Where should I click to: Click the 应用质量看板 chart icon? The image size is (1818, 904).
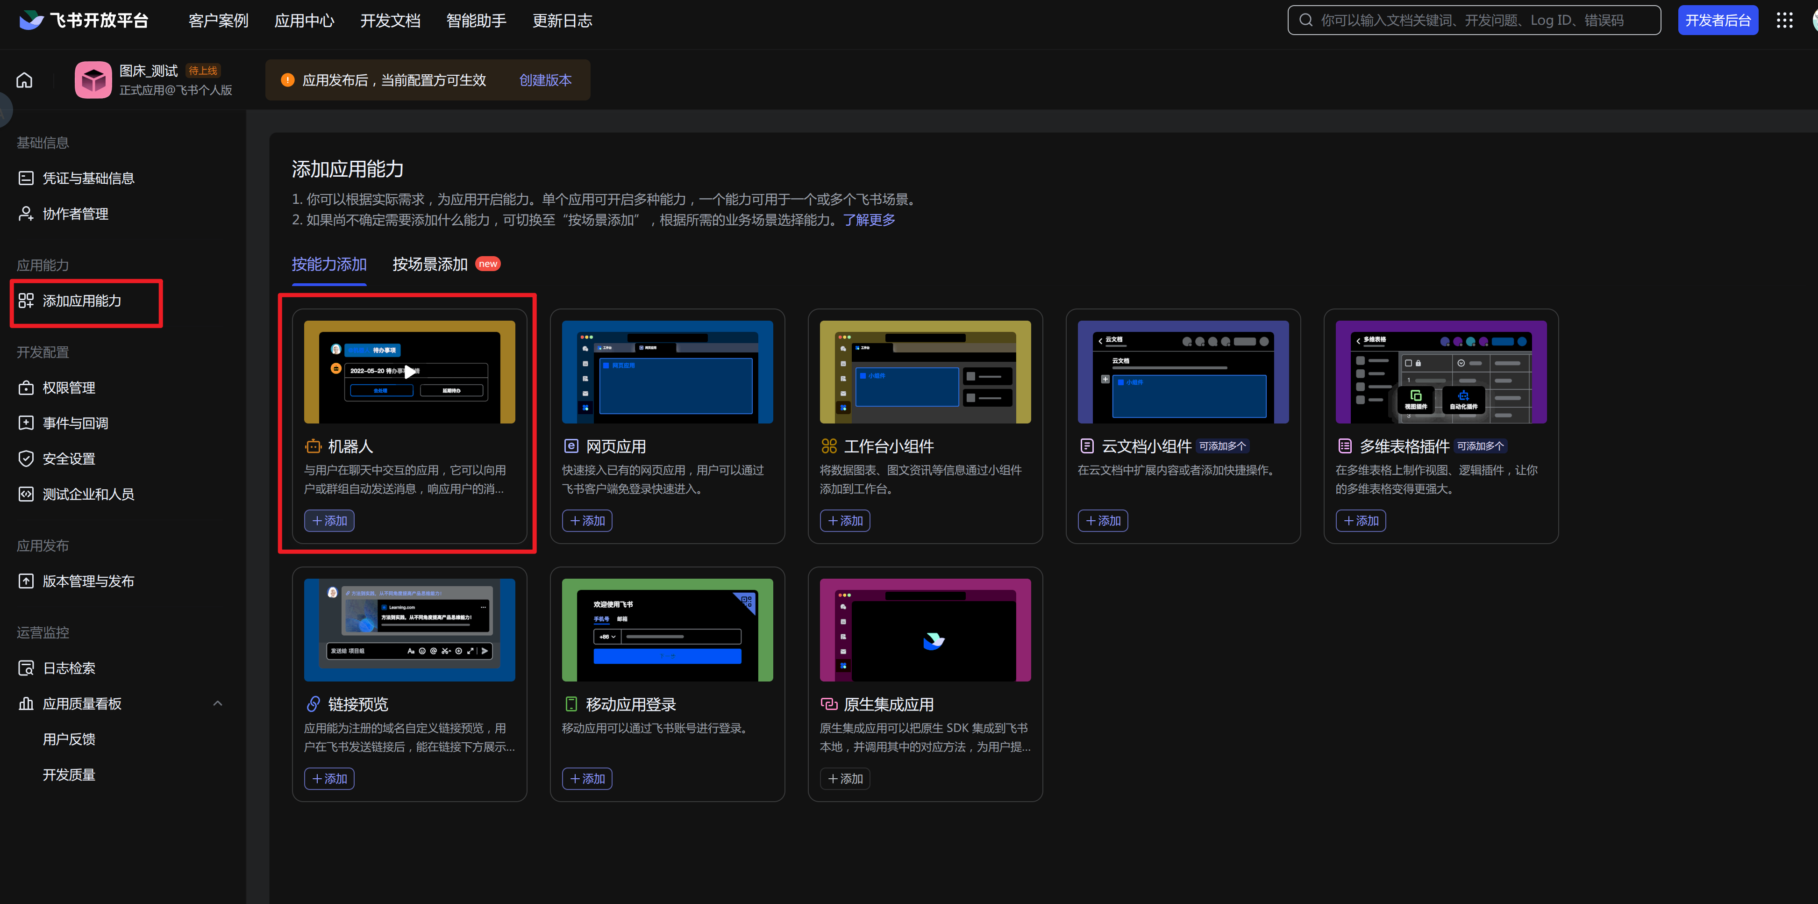26,703
